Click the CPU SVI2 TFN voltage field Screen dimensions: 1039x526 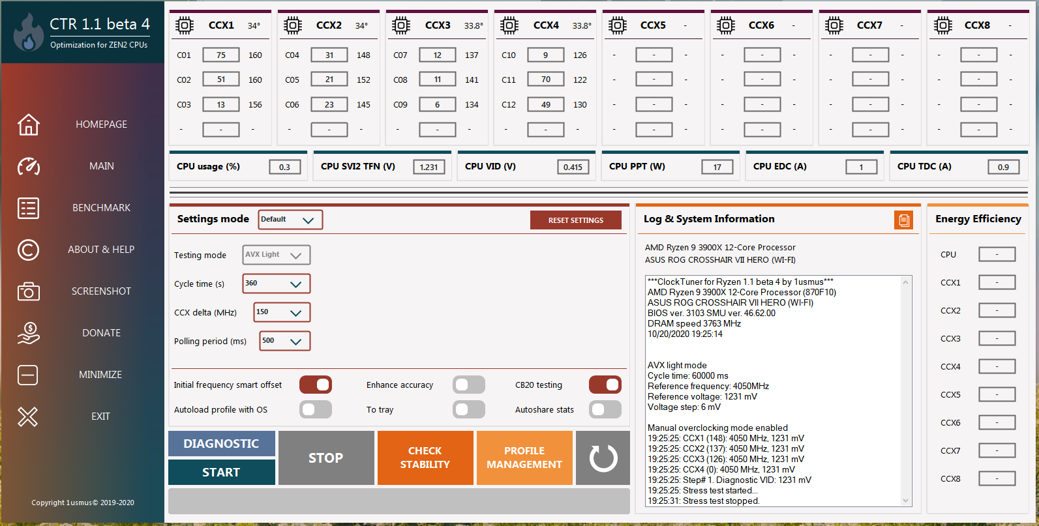click(x=429, y=168)
